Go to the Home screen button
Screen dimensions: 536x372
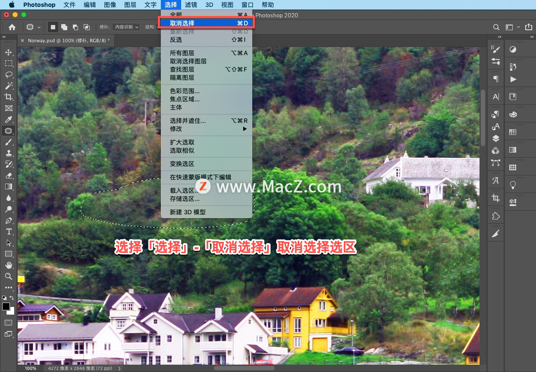coord(12,27)
